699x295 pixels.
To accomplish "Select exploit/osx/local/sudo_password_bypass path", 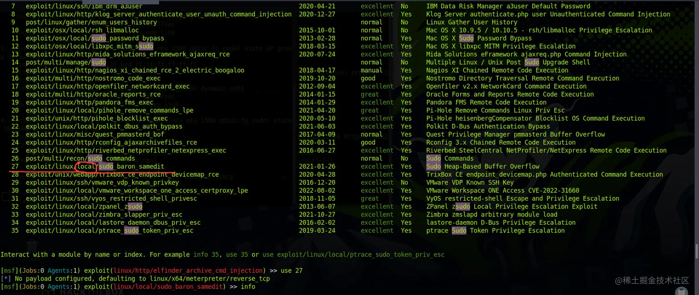I will click(95, 38).
